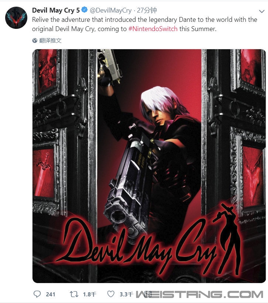268x303 pixels.
Task: Open the @DevilMayCry handle
Action: 111,10
